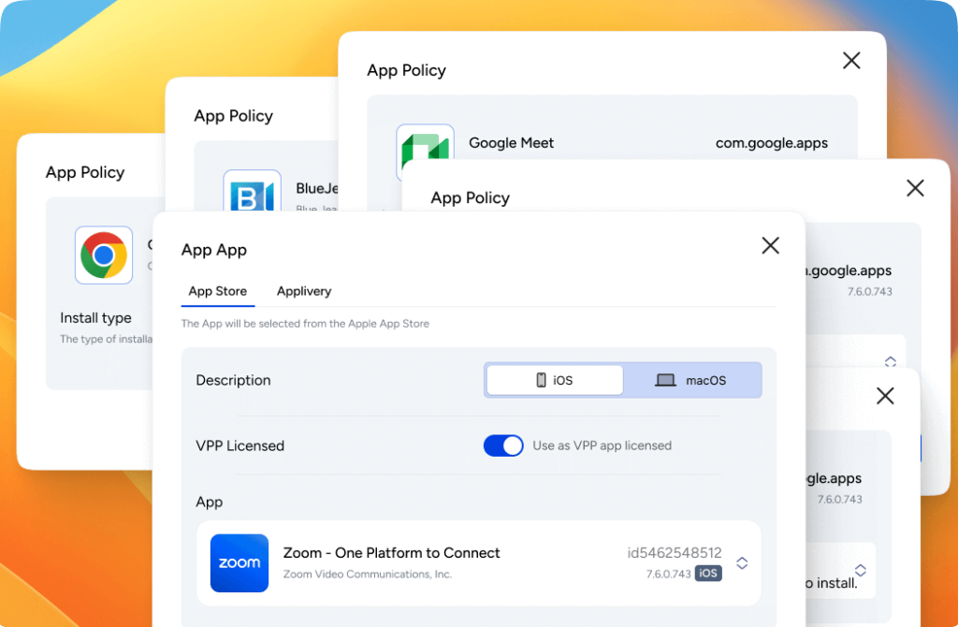Select the Zoom app icon

coord(239,563)
